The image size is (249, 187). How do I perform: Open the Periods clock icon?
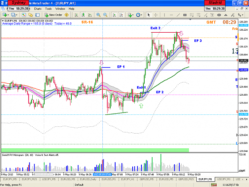[x=138, y=15]
